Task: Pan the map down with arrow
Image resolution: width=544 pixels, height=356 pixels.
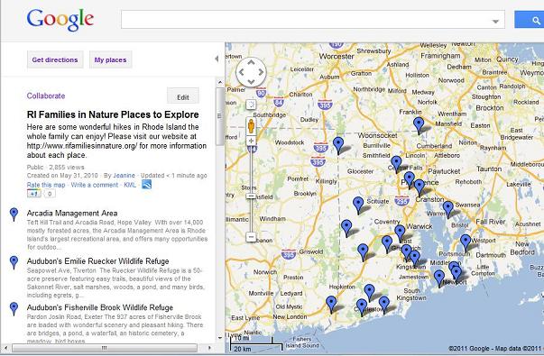Action: 251,82
